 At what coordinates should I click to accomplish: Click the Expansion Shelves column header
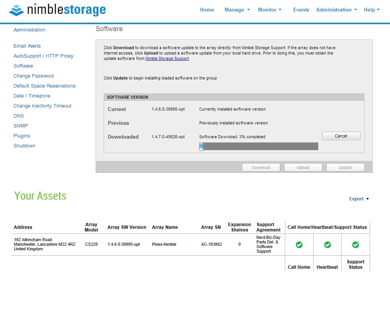click(x=240, y=227)
